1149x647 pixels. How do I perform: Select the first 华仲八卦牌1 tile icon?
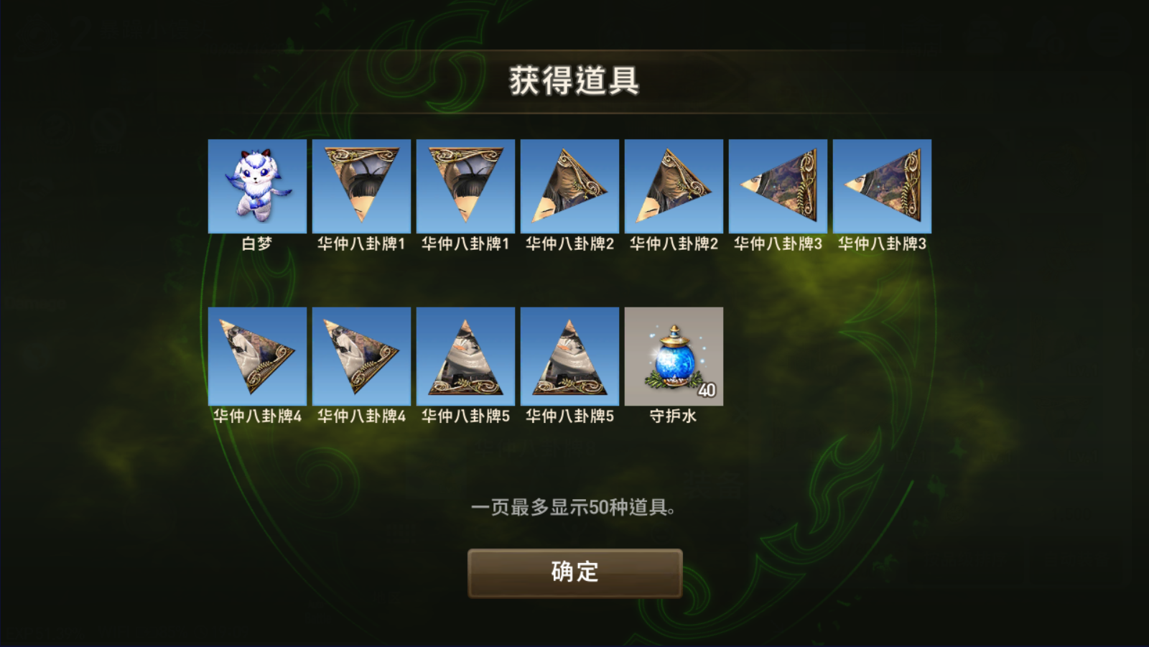click(361, 186)
